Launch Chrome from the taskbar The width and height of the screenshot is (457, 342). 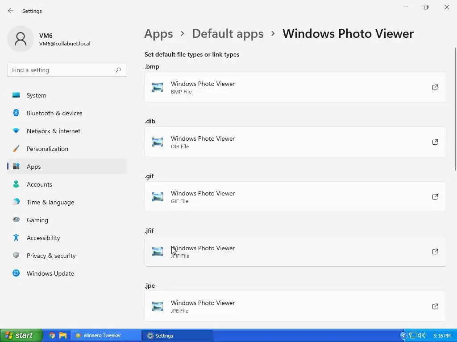tap(52, 335)
